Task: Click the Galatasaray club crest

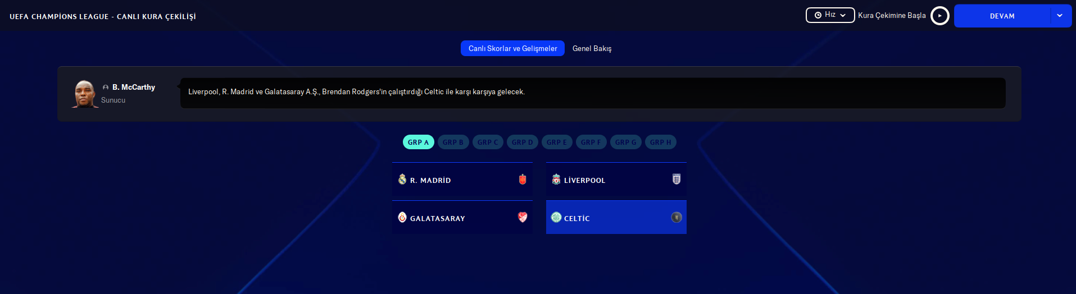Action: tap(402, 218)
